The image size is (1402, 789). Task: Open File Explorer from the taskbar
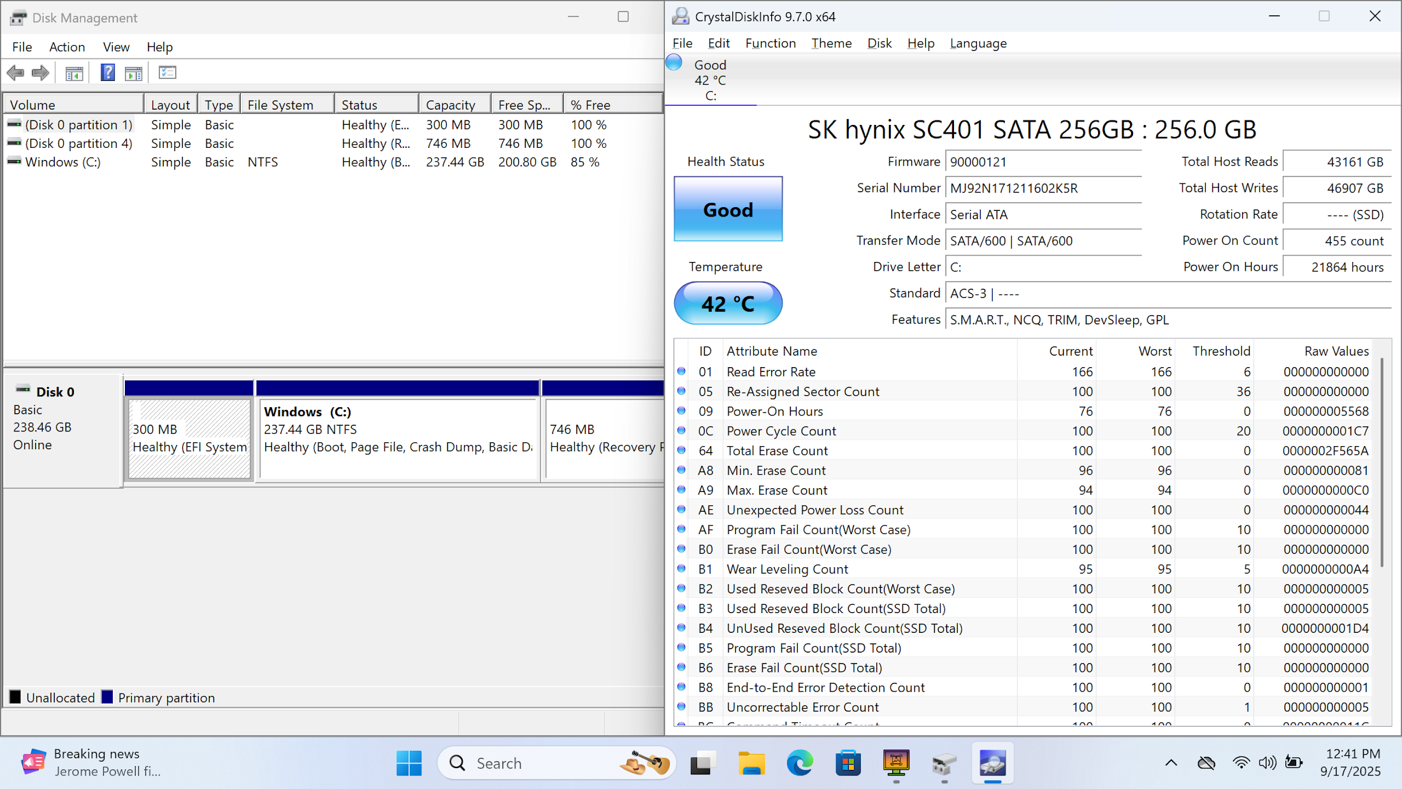(x=751, y=763)
